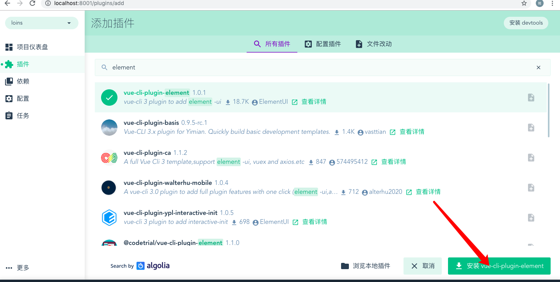Click external link icon on vue-cli-plugin-ca row
This screenshot has height=282, width=560.
coord(374,162)
